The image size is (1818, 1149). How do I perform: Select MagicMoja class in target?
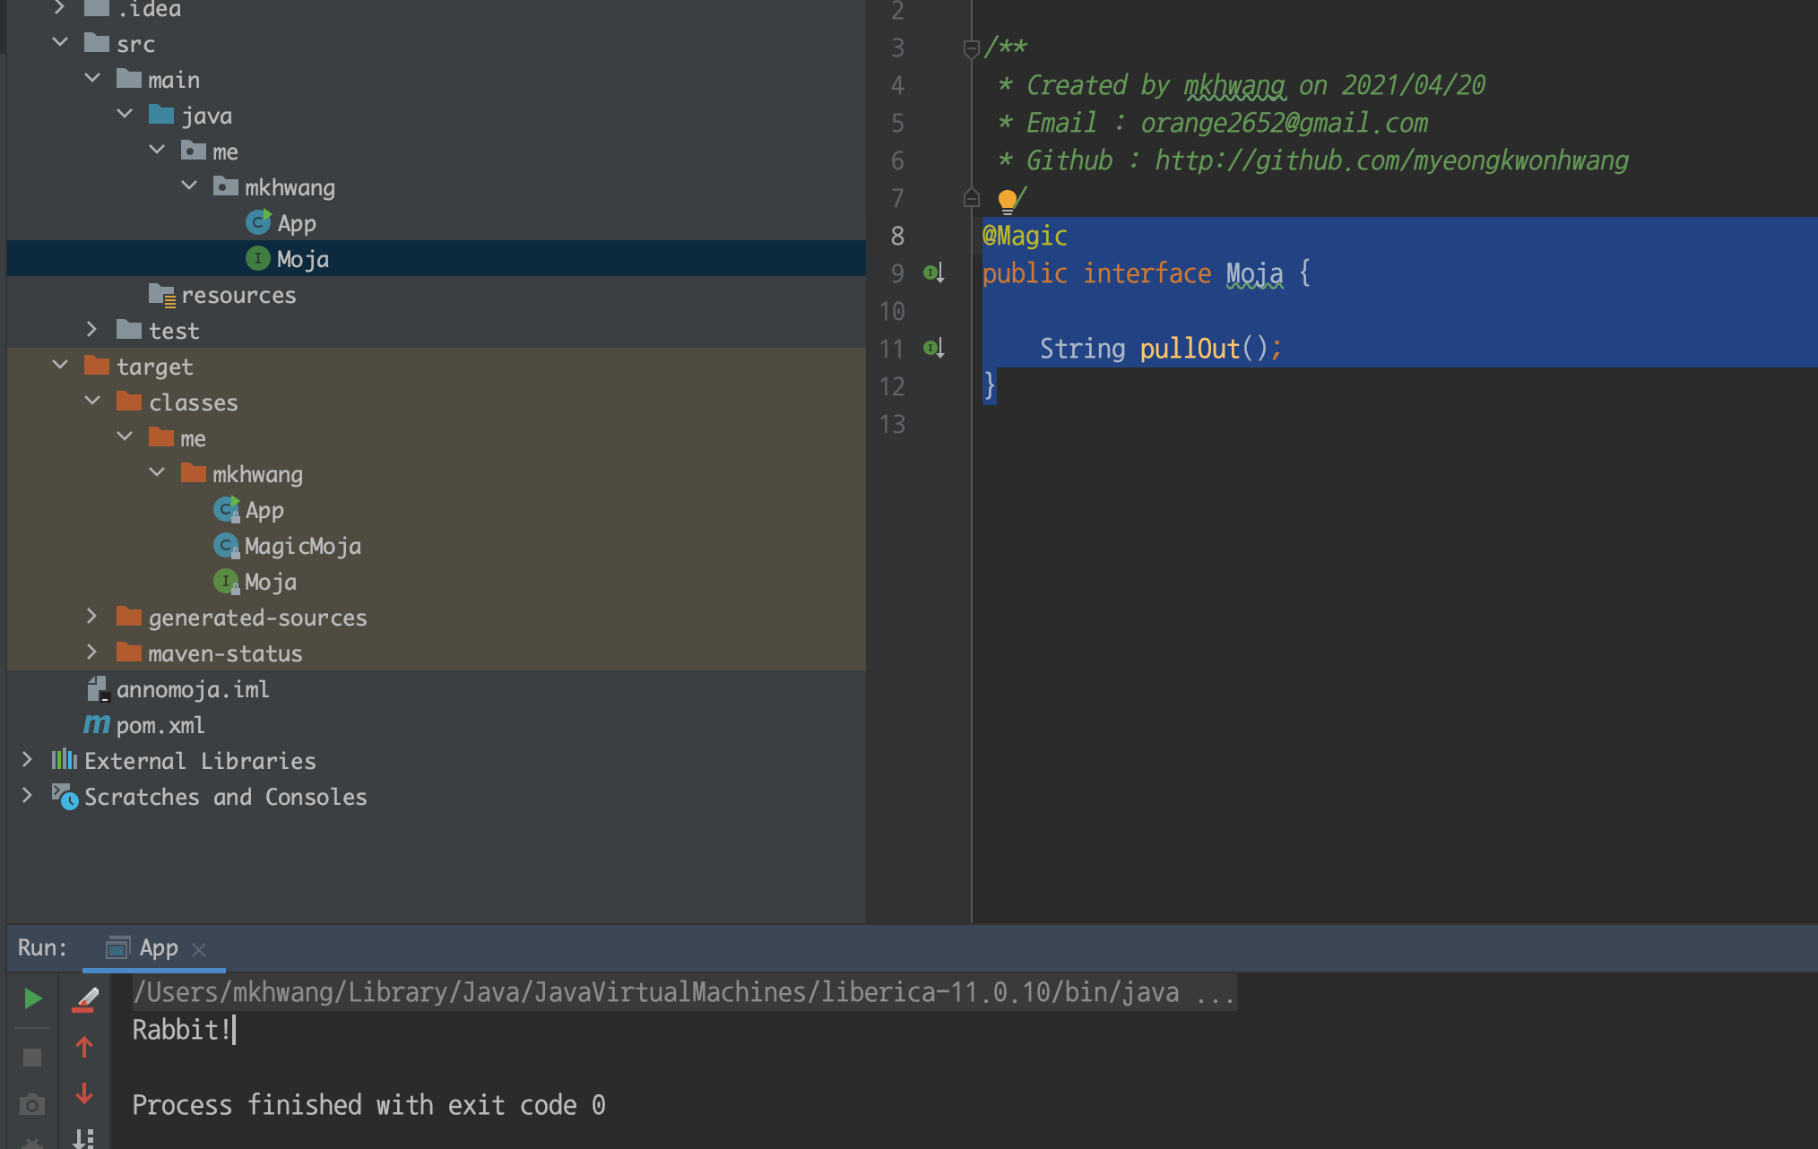click(x=302, y=546)
